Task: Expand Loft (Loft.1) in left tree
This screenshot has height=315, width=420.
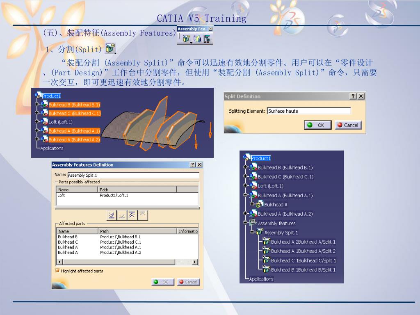Action: click(37, 121)
